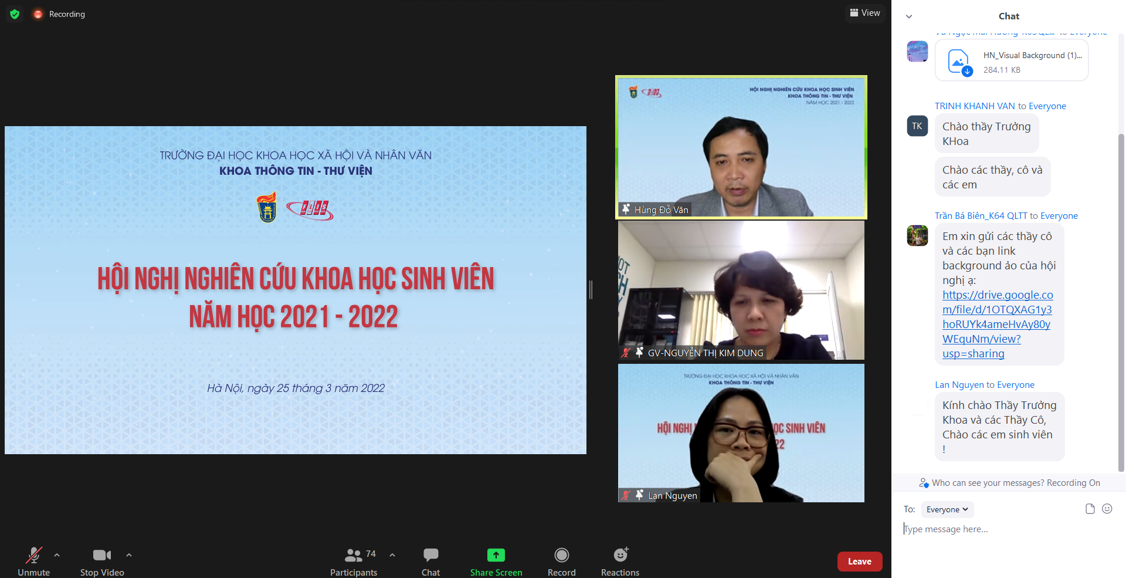The image size is (1126, 578).
Task: Toggle the Chat panel from the toolbar
Action: pyautogui.click(x=430, y=562)
